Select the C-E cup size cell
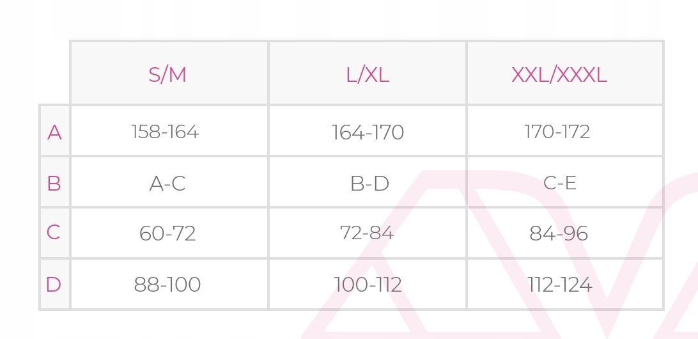Viewport: 698px width, 339px height. 560,184
